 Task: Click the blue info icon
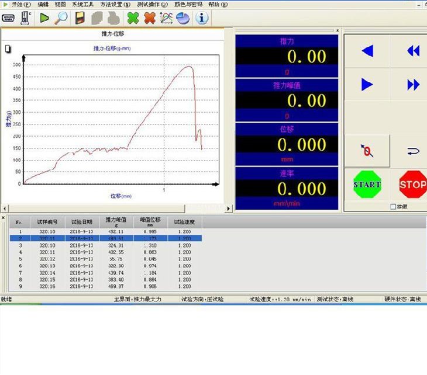(x=202, y=18)
